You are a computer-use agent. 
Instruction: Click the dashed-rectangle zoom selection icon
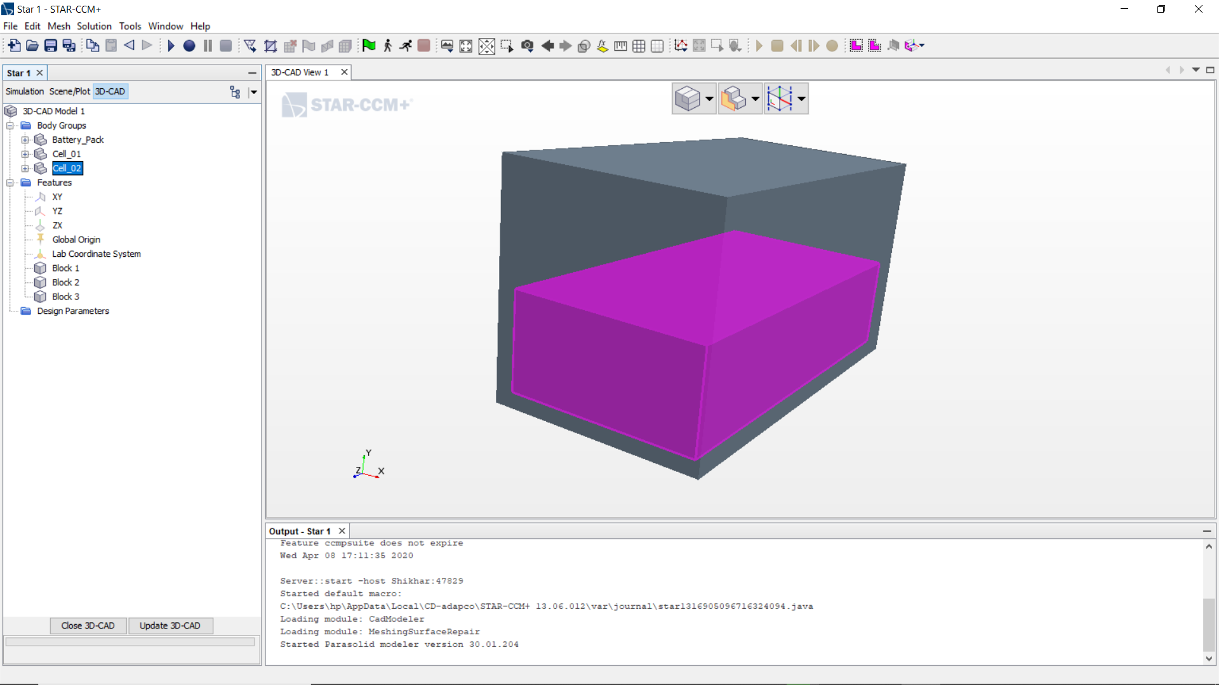click(x=507, y=46)
